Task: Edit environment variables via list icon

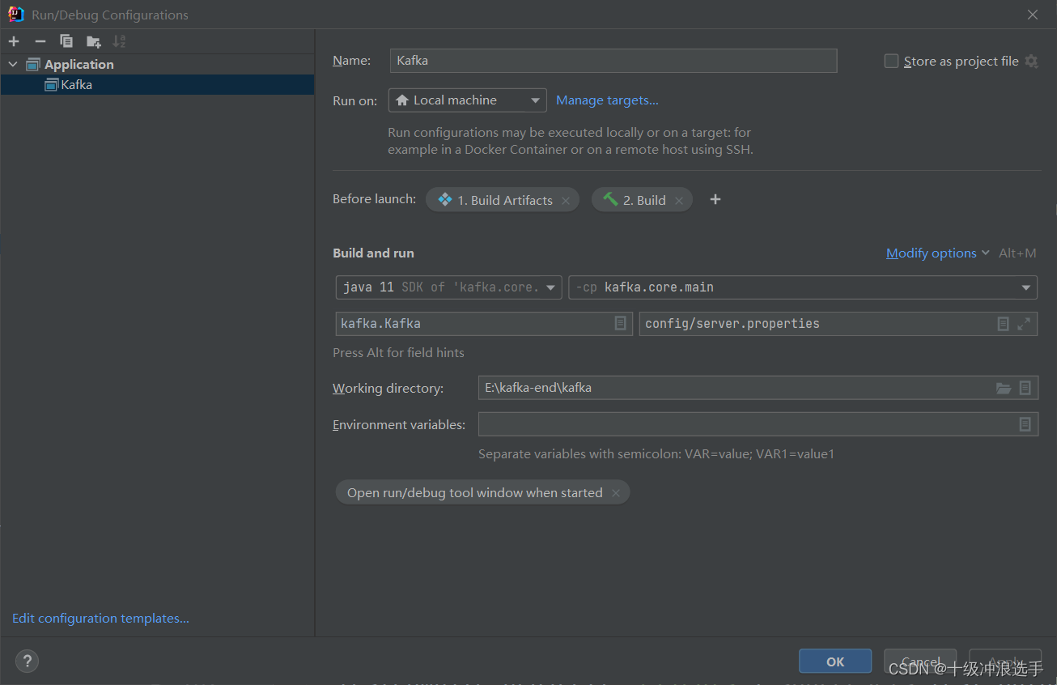Action: tap(1025, 424)
